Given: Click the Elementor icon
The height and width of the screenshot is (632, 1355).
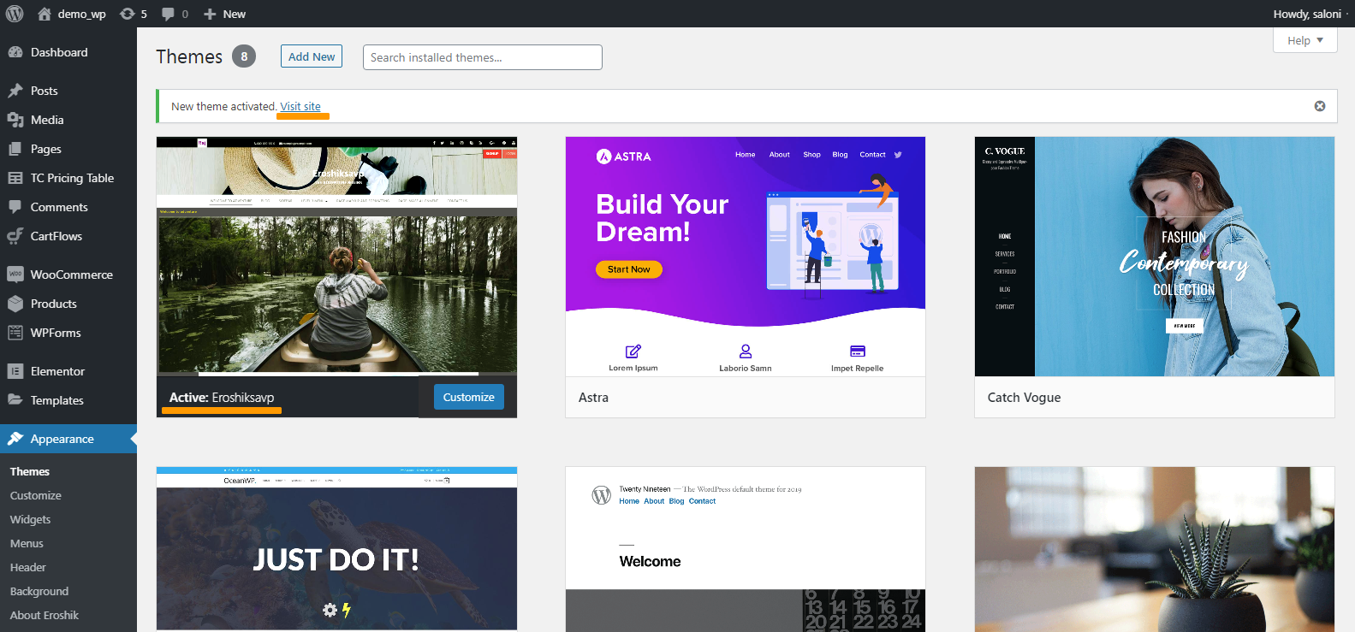Looking at the screenshot, I should coord(15,371).
